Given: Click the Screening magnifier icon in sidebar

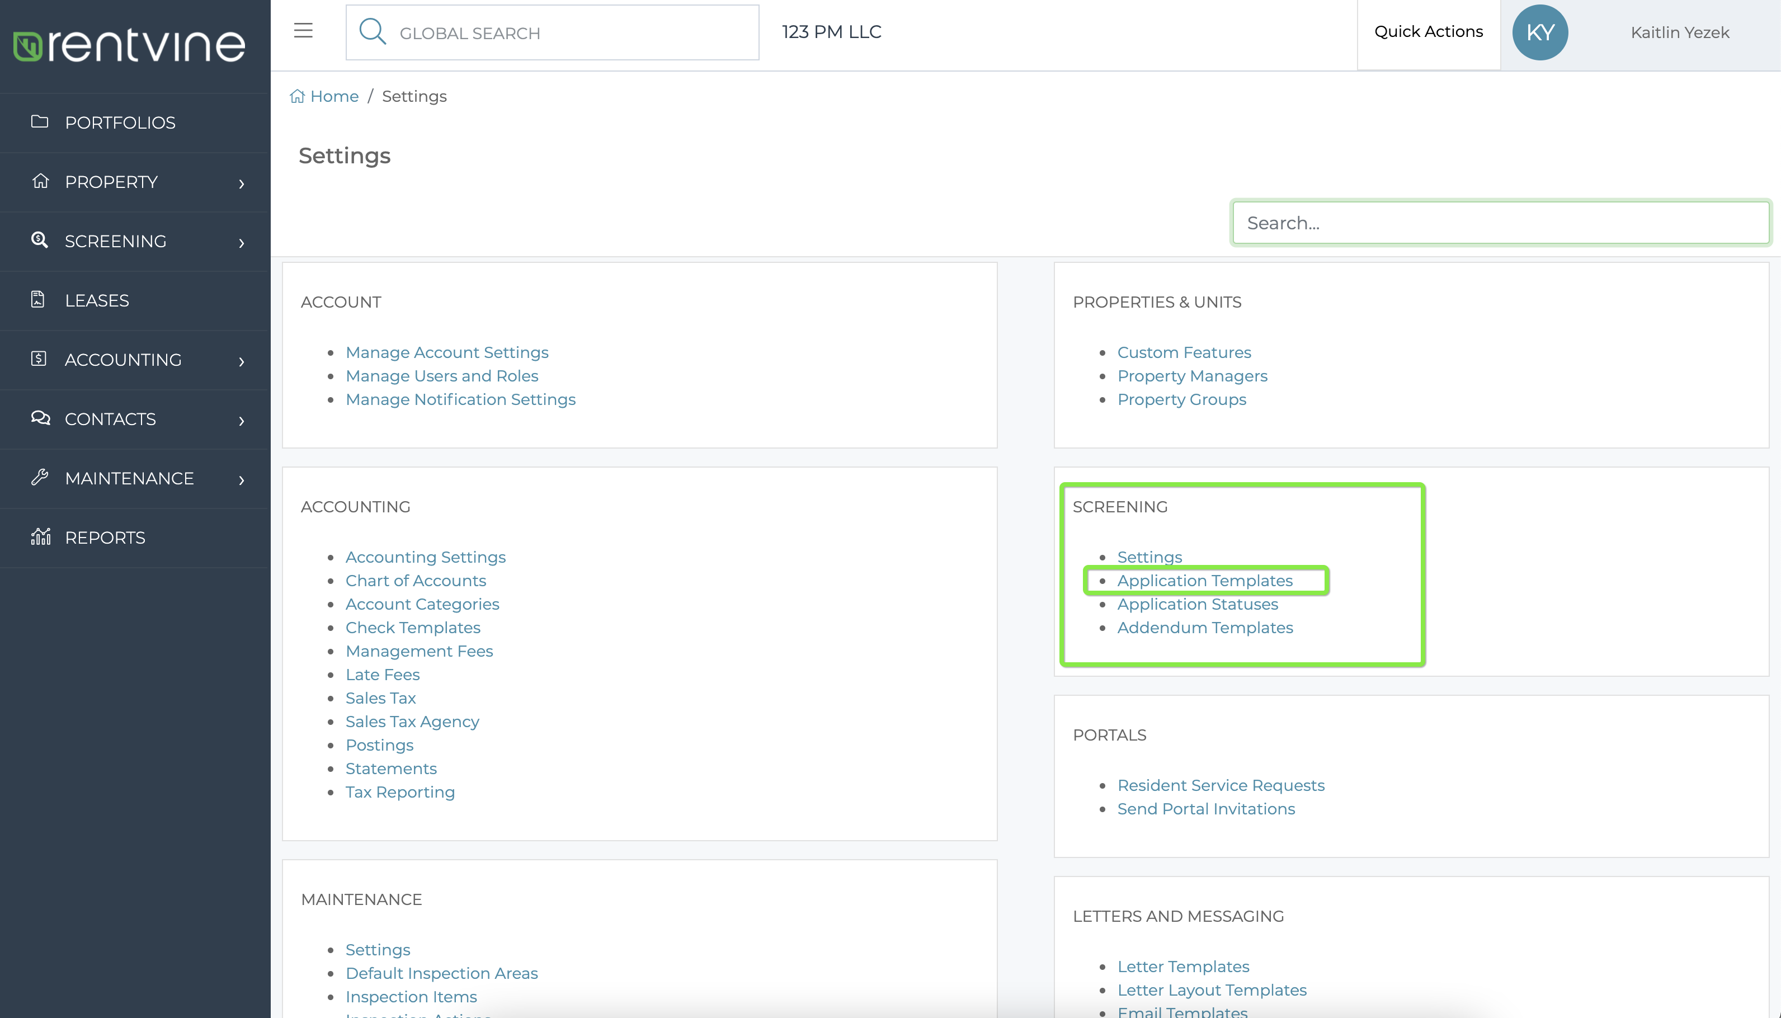Looking at the screenshot, I should [40, 241].
